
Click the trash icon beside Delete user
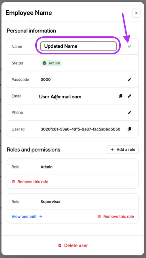pyautogui.click(x=60, y=245)
